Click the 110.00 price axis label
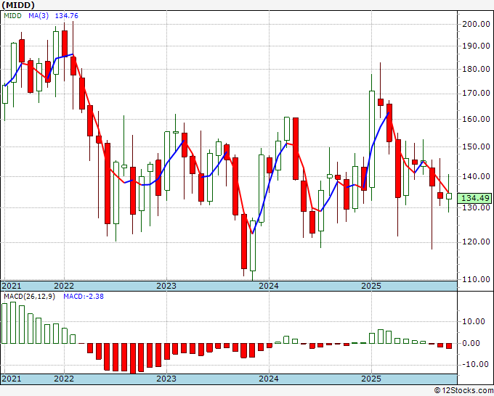The width and height of the screenshot is (494, 396). [476, 279]
